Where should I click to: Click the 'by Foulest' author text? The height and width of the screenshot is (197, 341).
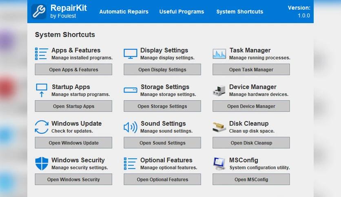(x=63, y=16)
